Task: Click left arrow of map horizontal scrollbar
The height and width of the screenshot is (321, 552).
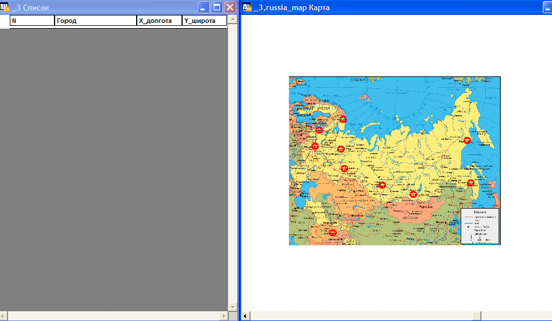Action: (x=245, y=316)
